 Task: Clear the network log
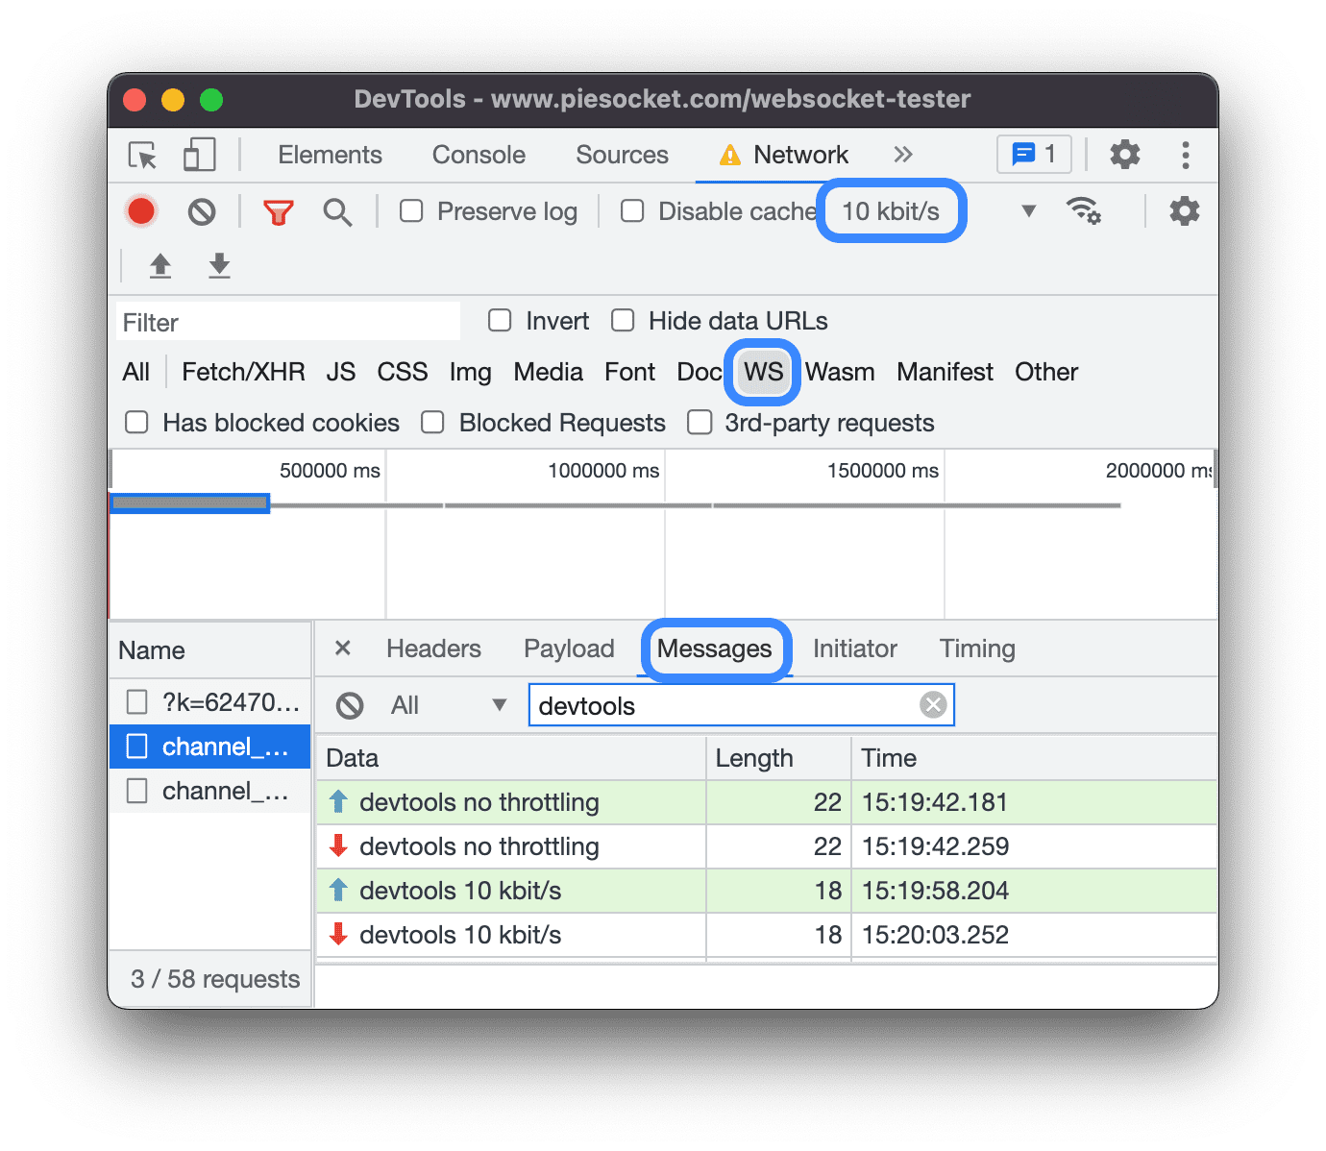tap(202, 211)
